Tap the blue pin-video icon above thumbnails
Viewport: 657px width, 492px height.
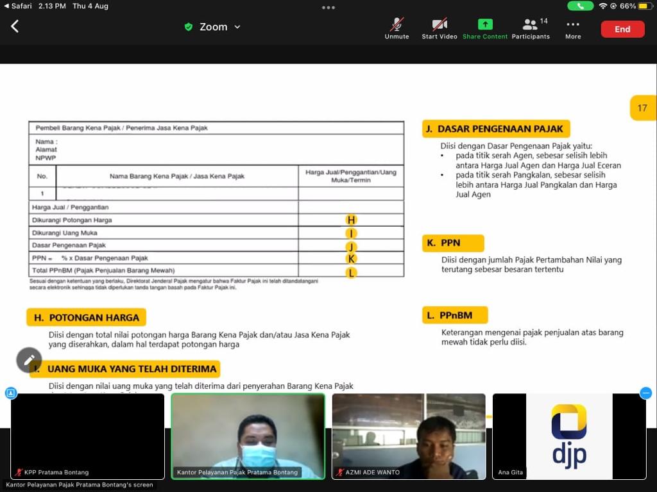tap(11, 393)
